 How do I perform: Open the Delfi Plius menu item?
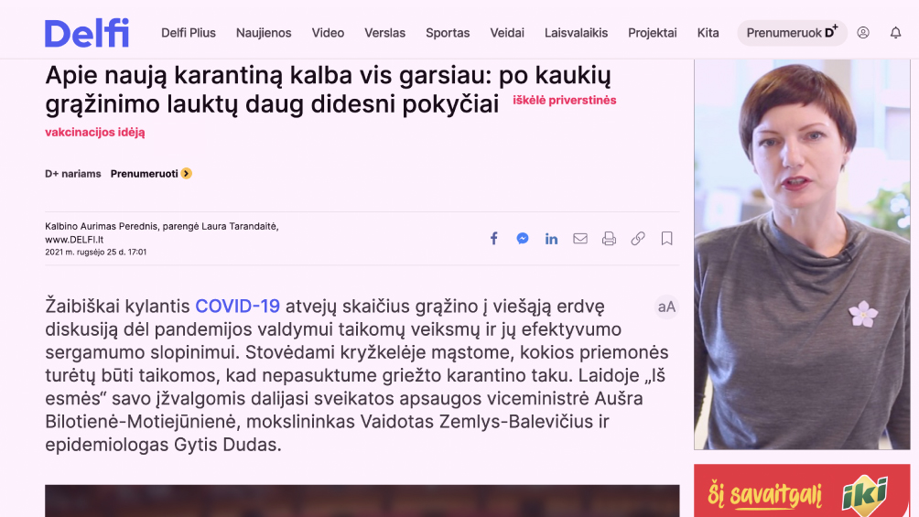click(189, 33)
